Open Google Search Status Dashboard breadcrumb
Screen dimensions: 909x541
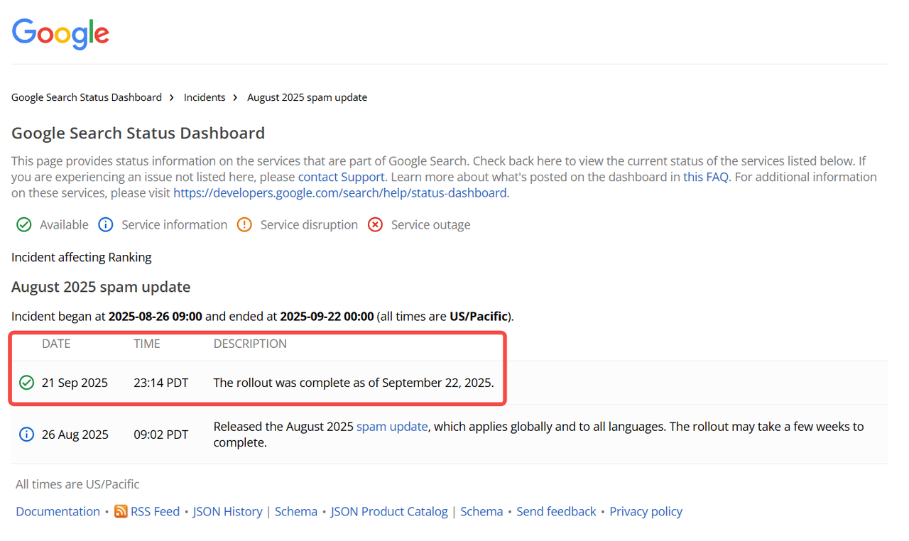click(x=87, y=97)
